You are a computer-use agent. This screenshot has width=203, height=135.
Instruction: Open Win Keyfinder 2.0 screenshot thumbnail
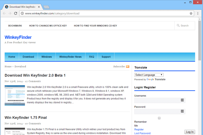click(15, 95)
